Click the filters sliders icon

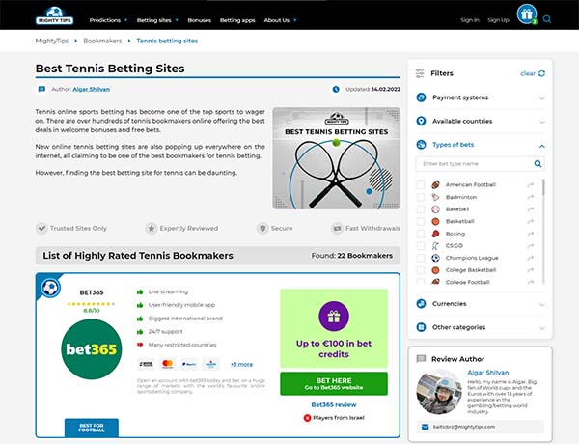[x=420, y=73]
